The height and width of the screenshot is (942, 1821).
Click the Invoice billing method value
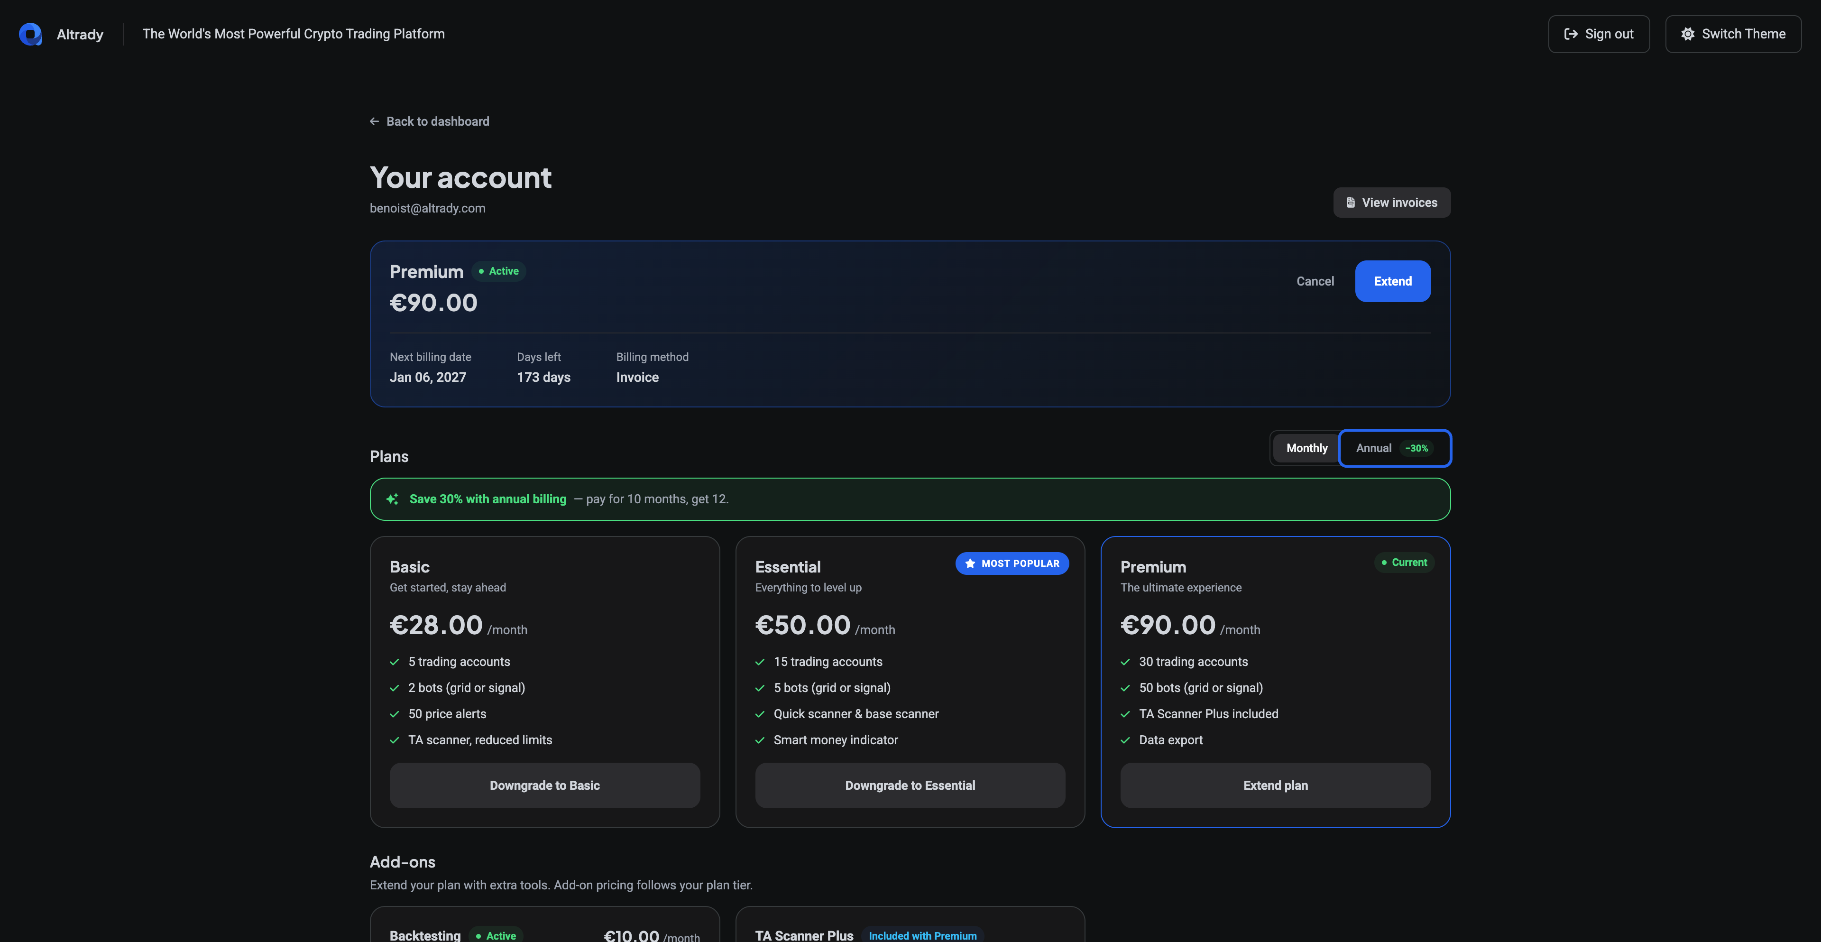point(637,378)
